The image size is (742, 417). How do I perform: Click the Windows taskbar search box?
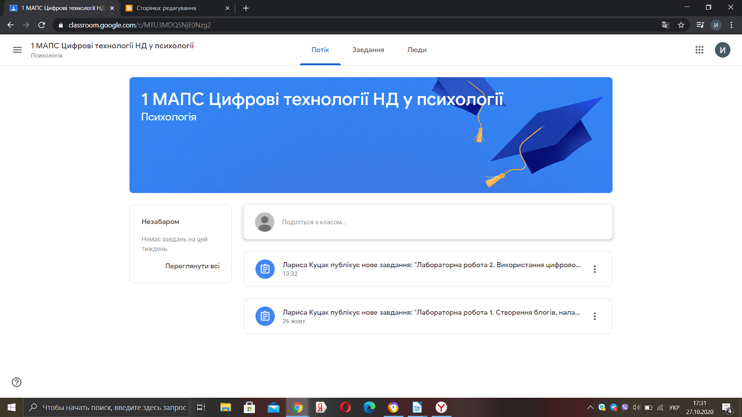(106, 407)
